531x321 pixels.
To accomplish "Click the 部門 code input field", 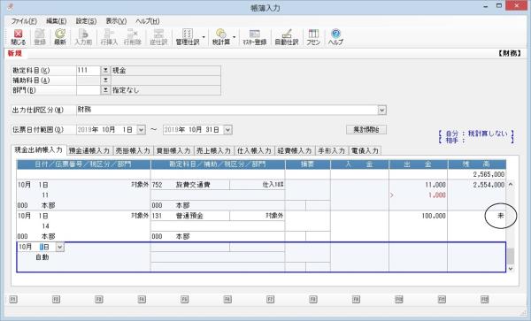I will (x=88, y=90).
